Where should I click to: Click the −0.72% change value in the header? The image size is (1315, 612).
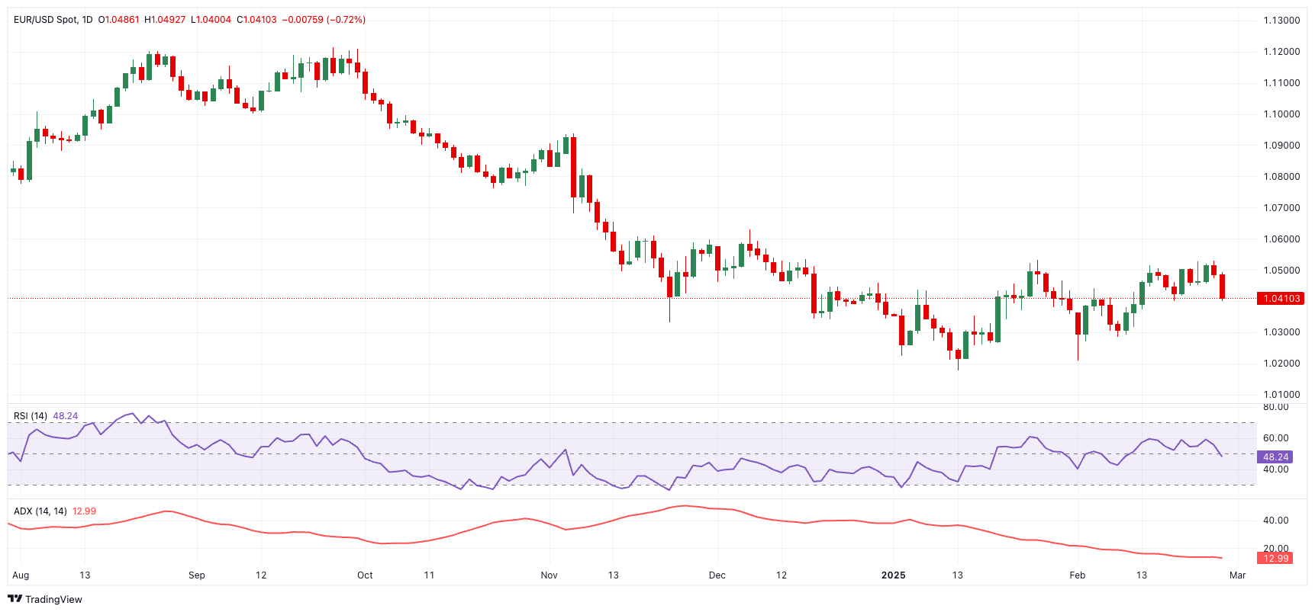pyautogui.click(x=346, y=20)
